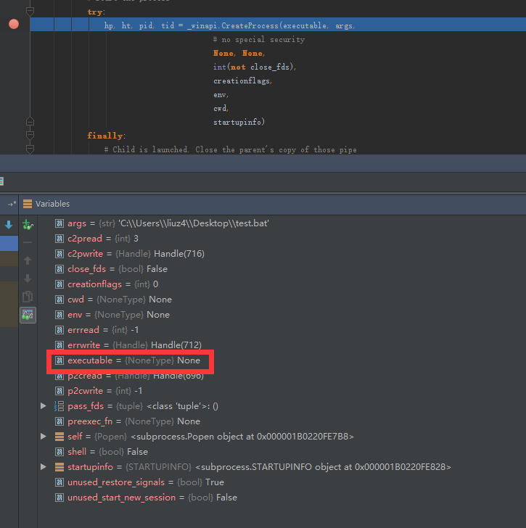
Task: Click the blue down arrow in debugger sidebar
Action: click(9, 225)
